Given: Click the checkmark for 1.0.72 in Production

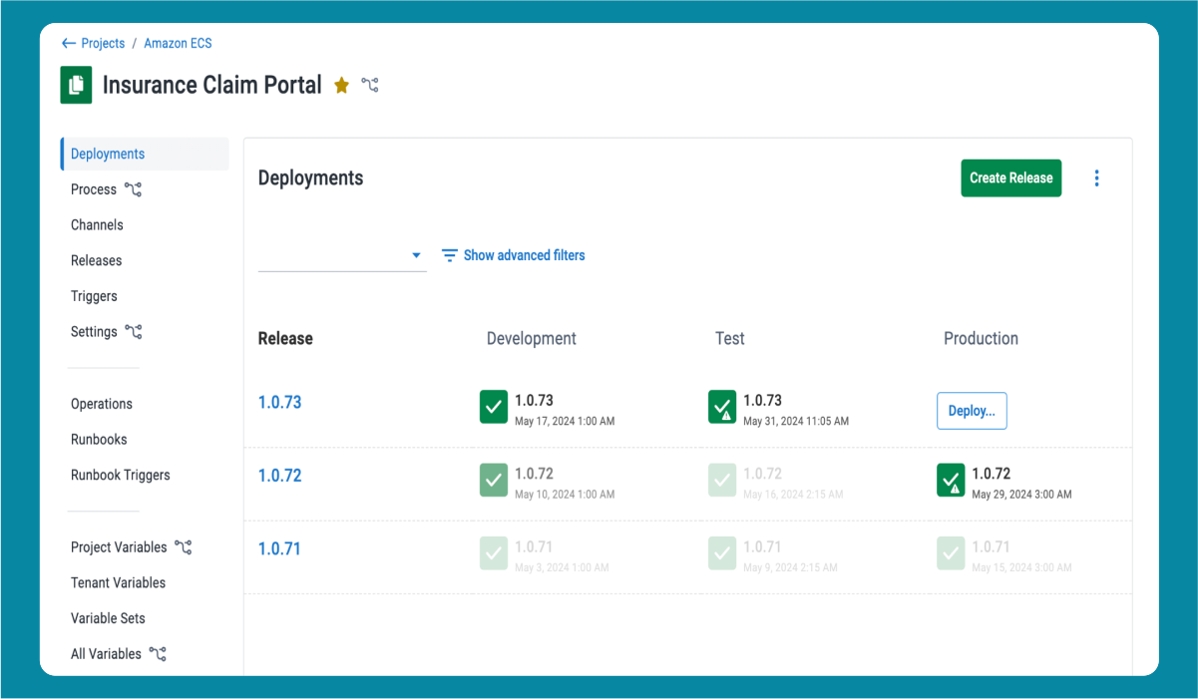Looking at the screenshot, I should [950, 480].
